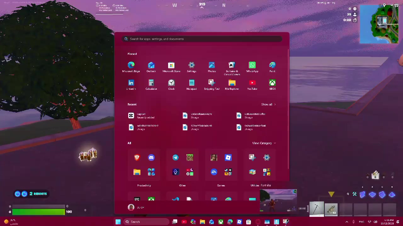
Task: Launch Solitaire & Casual Games
Action: coord(232,68)
